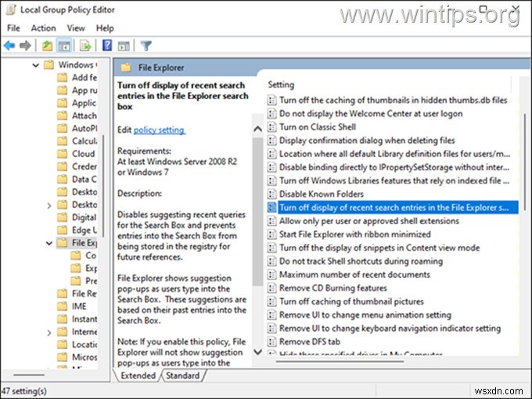Select 'Turn off the caching of thumbnails in hidden thumbs.db files'

pyautogui.click(x=394, y=100)
